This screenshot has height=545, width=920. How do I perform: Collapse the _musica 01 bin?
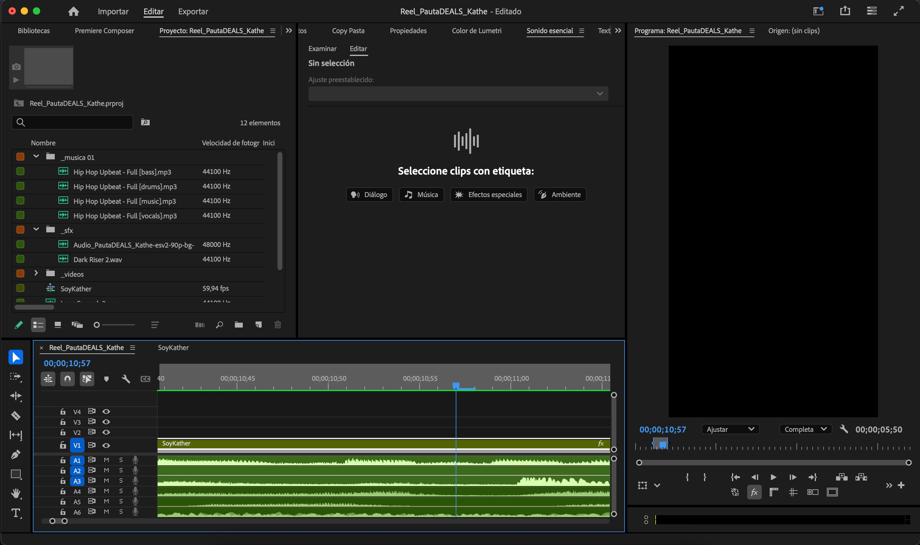pos(36,156)
